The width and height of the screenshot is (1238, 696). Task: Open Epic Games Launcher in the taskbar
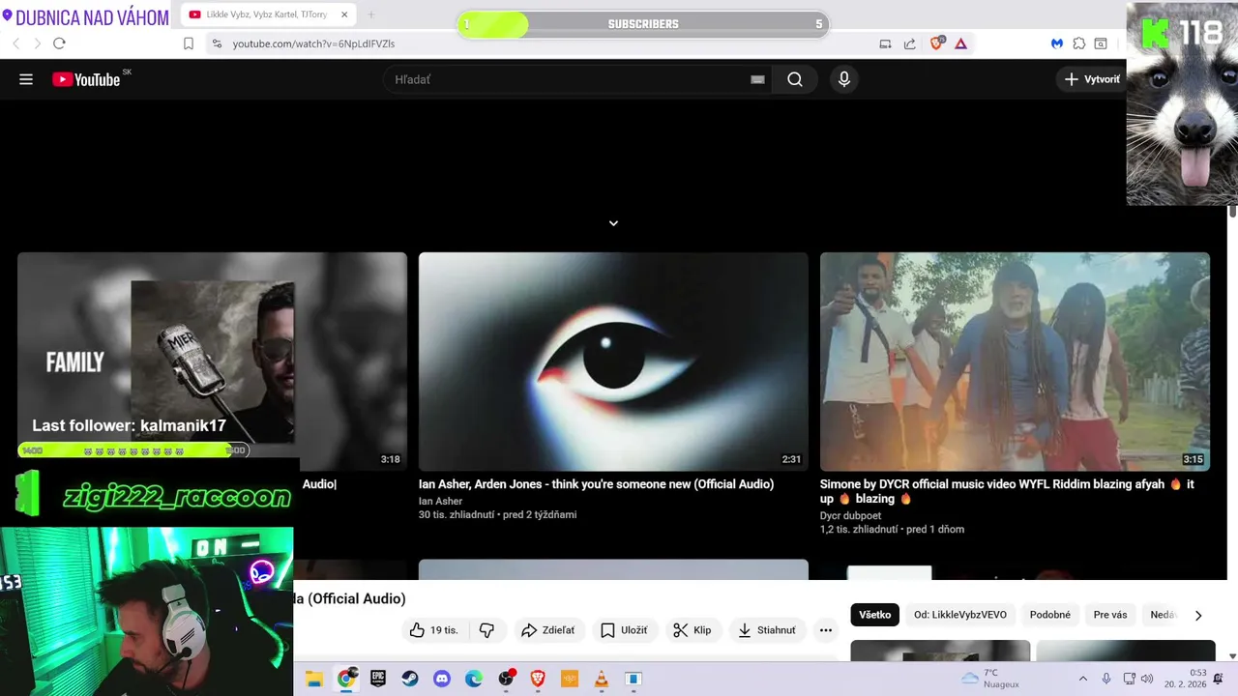[x=378, y=679]
